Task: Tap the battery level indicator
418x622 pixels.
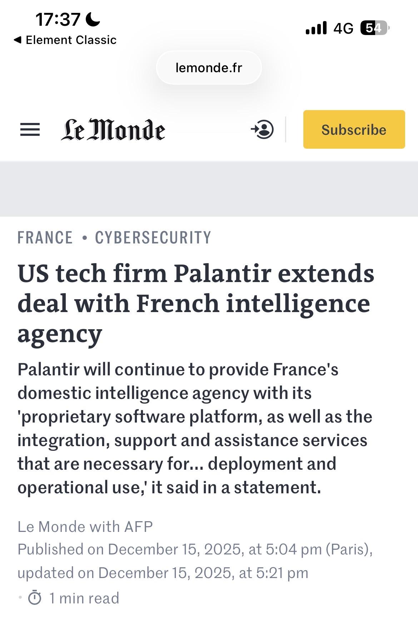Action: (374, 28)
